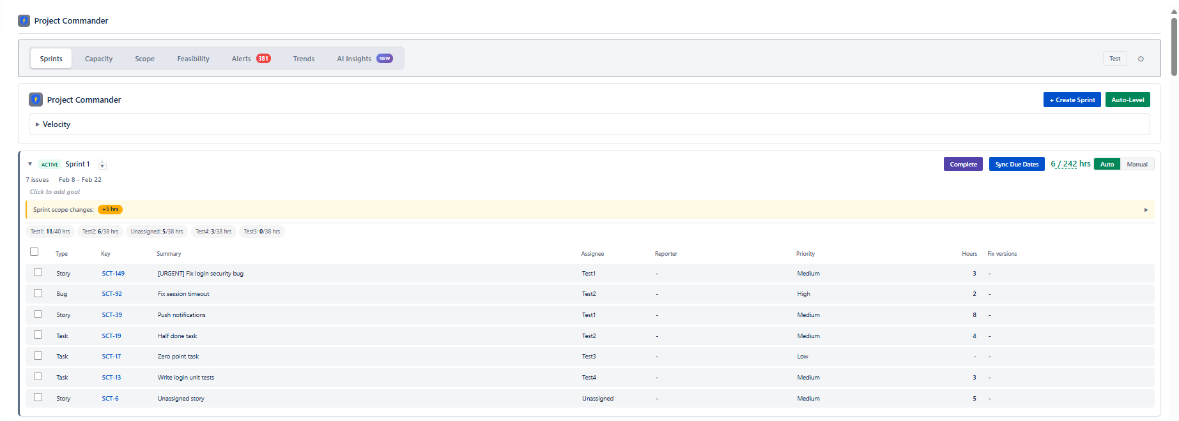Click the Low priority cell for SCT-17
The image size is (1179, 421).
click(x=803, y=357)
